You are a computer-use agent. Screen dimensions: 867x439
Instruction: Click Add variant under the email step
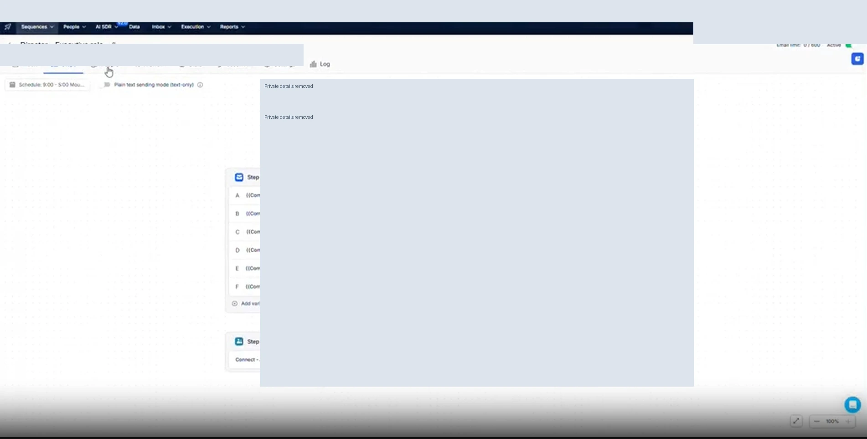coord(246,303)
